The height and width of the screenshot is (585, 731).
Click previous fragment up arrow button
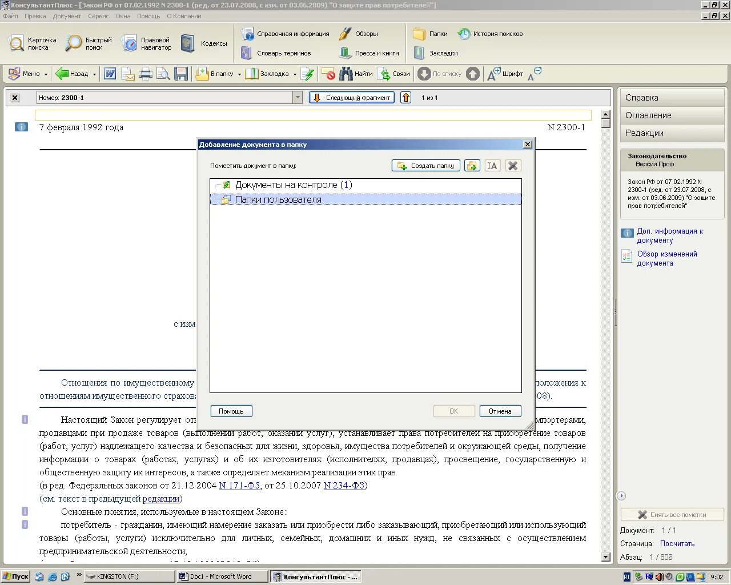[406, 98]
